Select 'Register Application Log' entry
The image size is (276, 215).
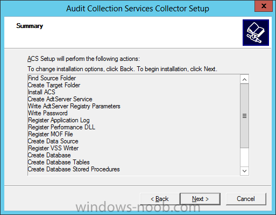(x=59, y=120)
